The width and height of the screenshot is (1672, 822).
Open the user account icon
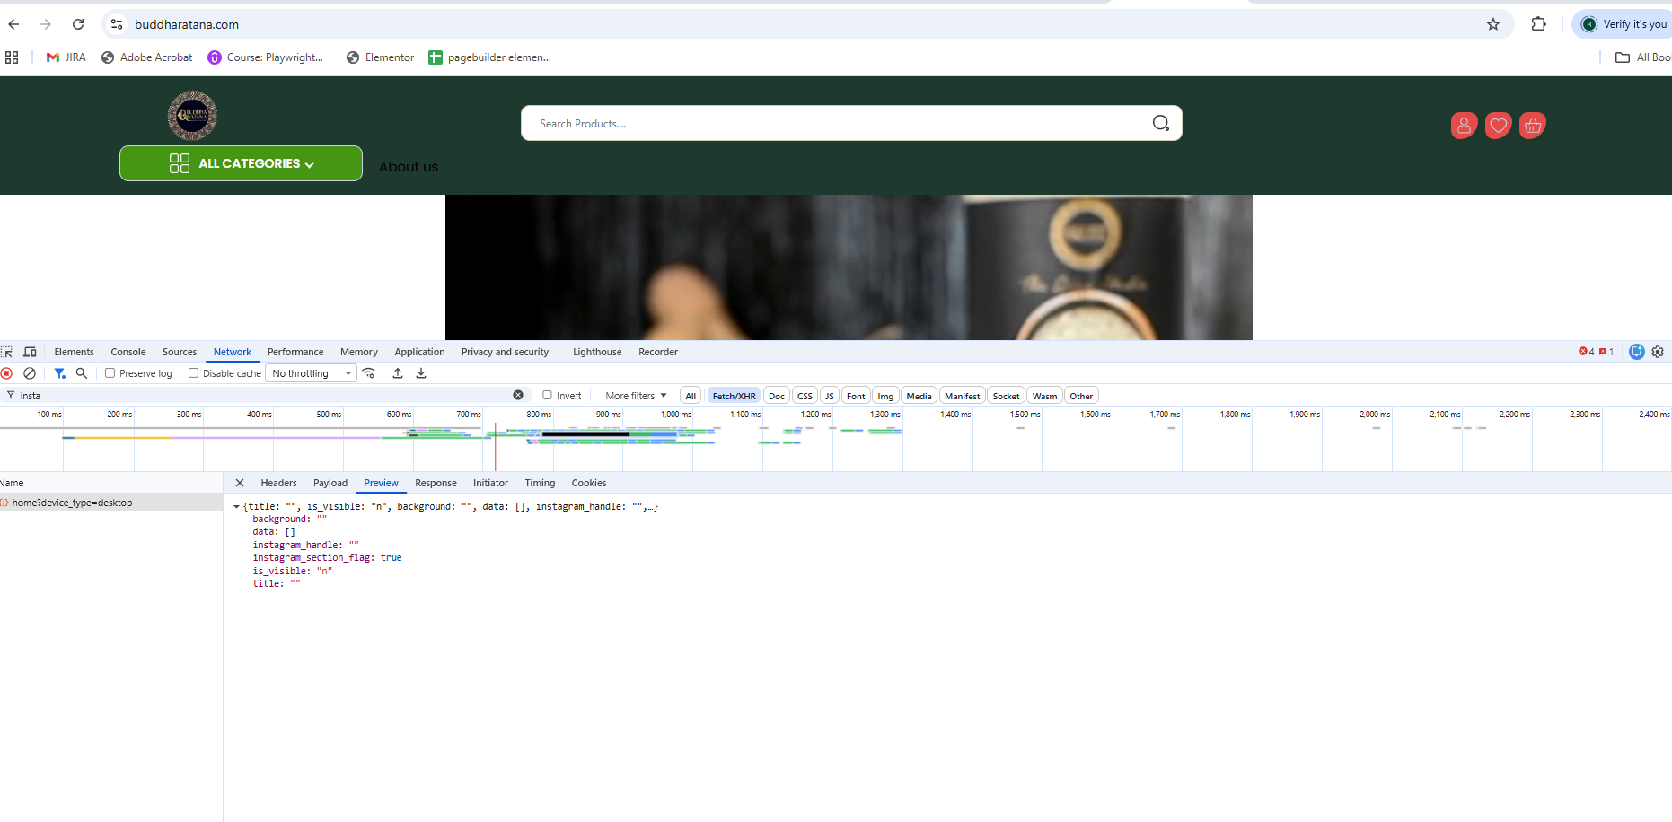point(1464,126)
